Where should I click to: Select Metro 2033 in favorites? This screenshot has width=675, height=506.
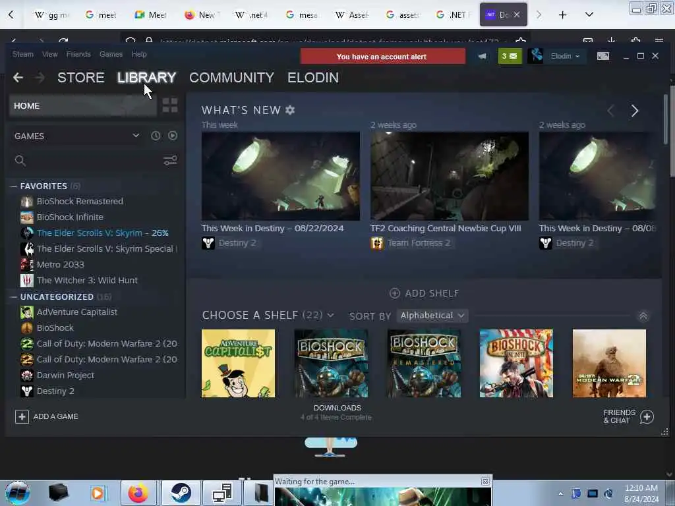61,265
